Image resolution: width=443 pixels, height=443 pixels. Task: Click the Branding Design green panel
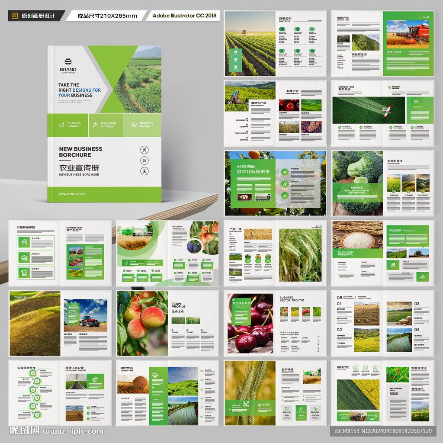pos(143,125)
